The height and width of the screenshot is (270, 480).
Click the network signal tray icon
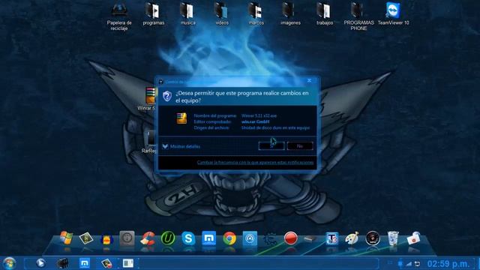pyautogui.click(x=409, y=263)
